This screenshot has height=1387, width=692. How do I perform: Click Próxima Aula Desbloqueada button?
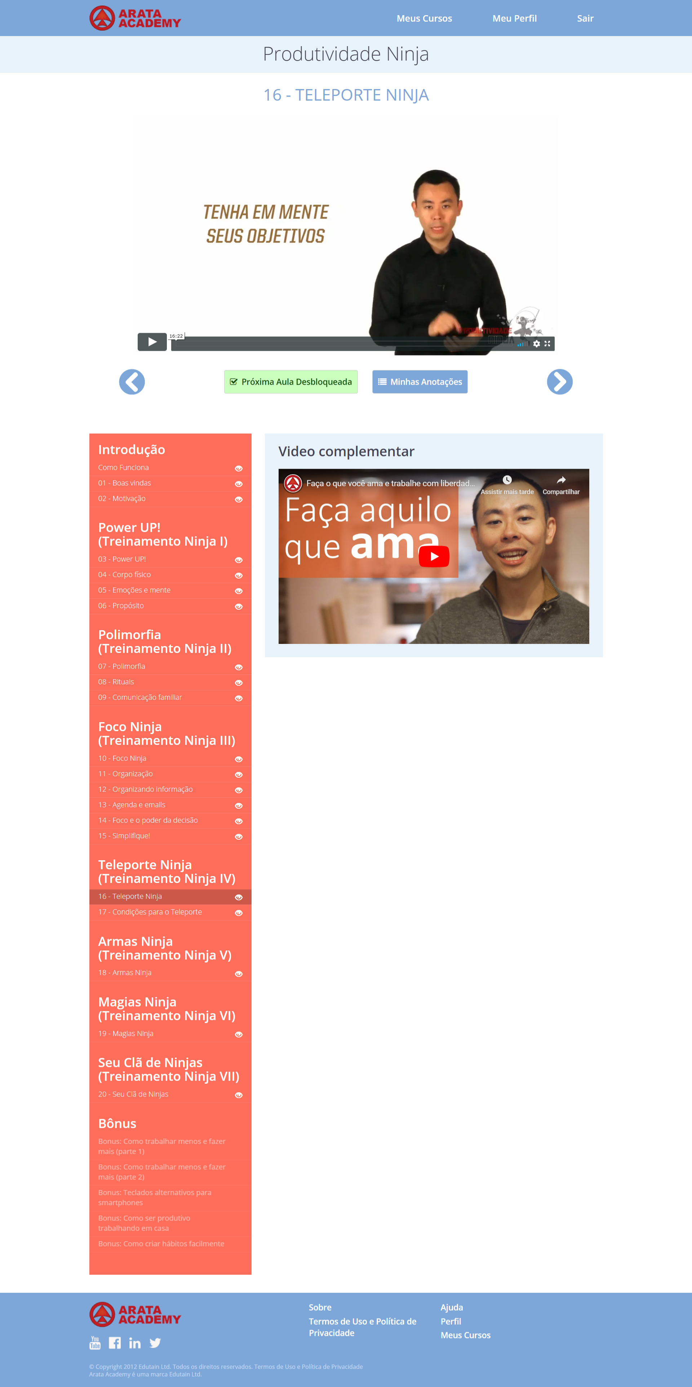(290, 382)
